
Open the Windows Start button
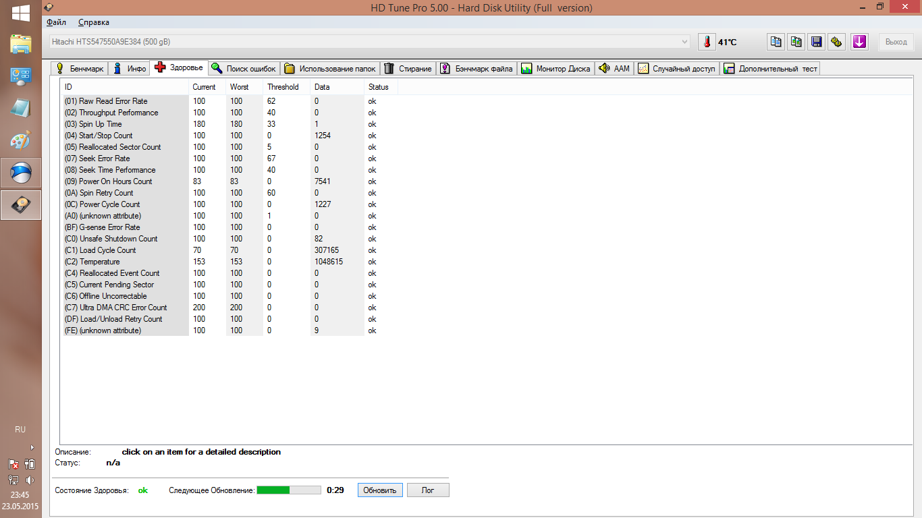pos(20,12)
